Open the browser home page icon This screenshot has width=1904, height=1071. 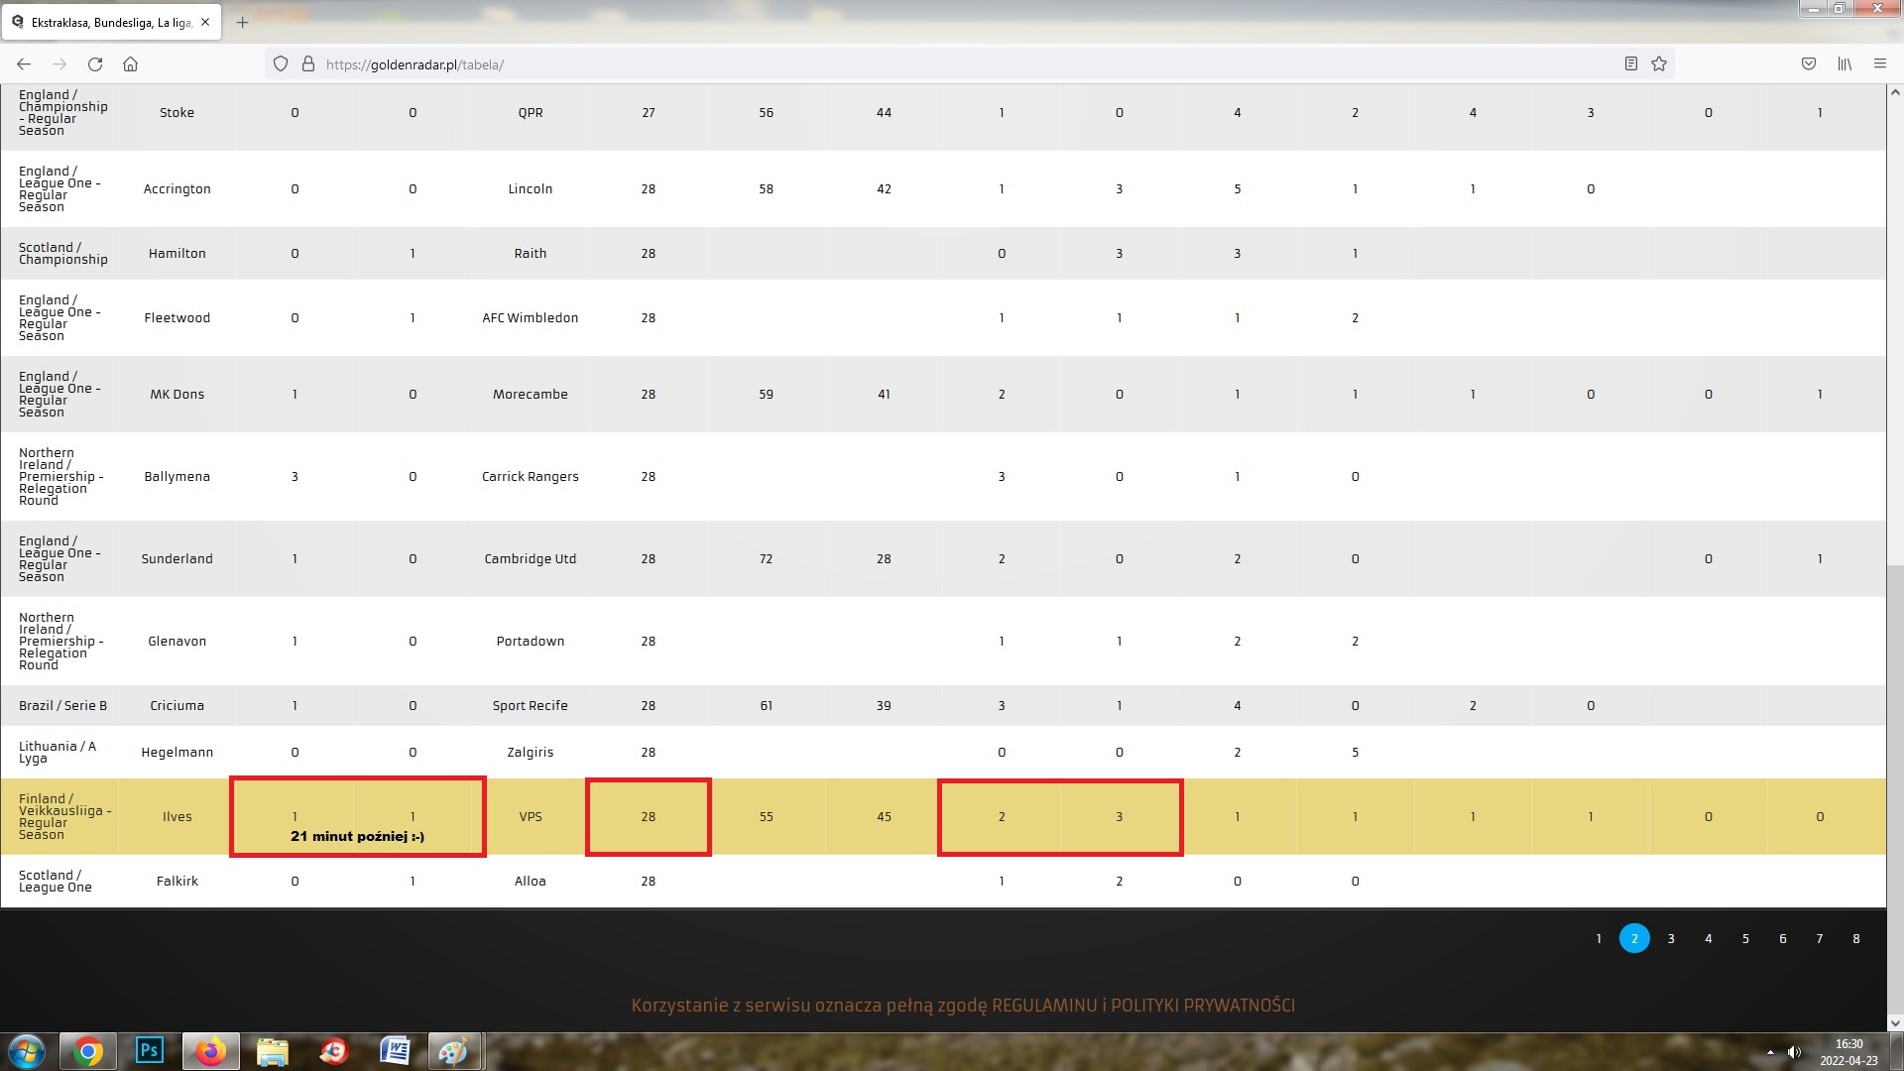pos(130,64)
